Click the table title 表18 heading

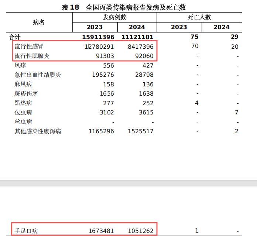pos(123,7)
